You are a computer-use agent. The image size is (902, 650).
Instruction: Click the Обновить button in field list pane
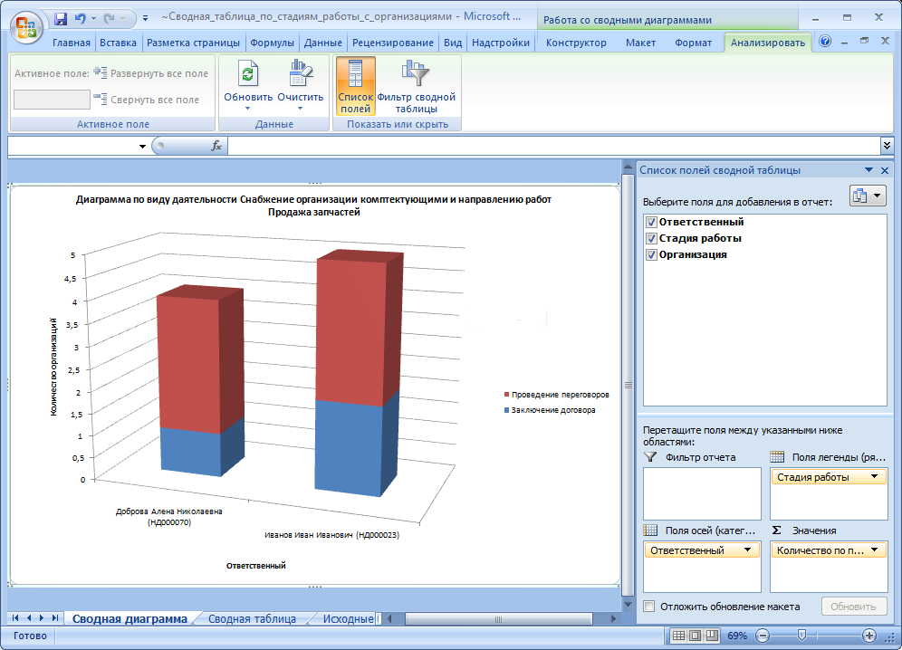point(853,607)
